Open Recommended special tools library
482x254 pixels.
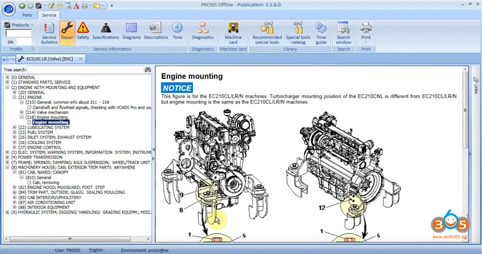pos(267,33)
